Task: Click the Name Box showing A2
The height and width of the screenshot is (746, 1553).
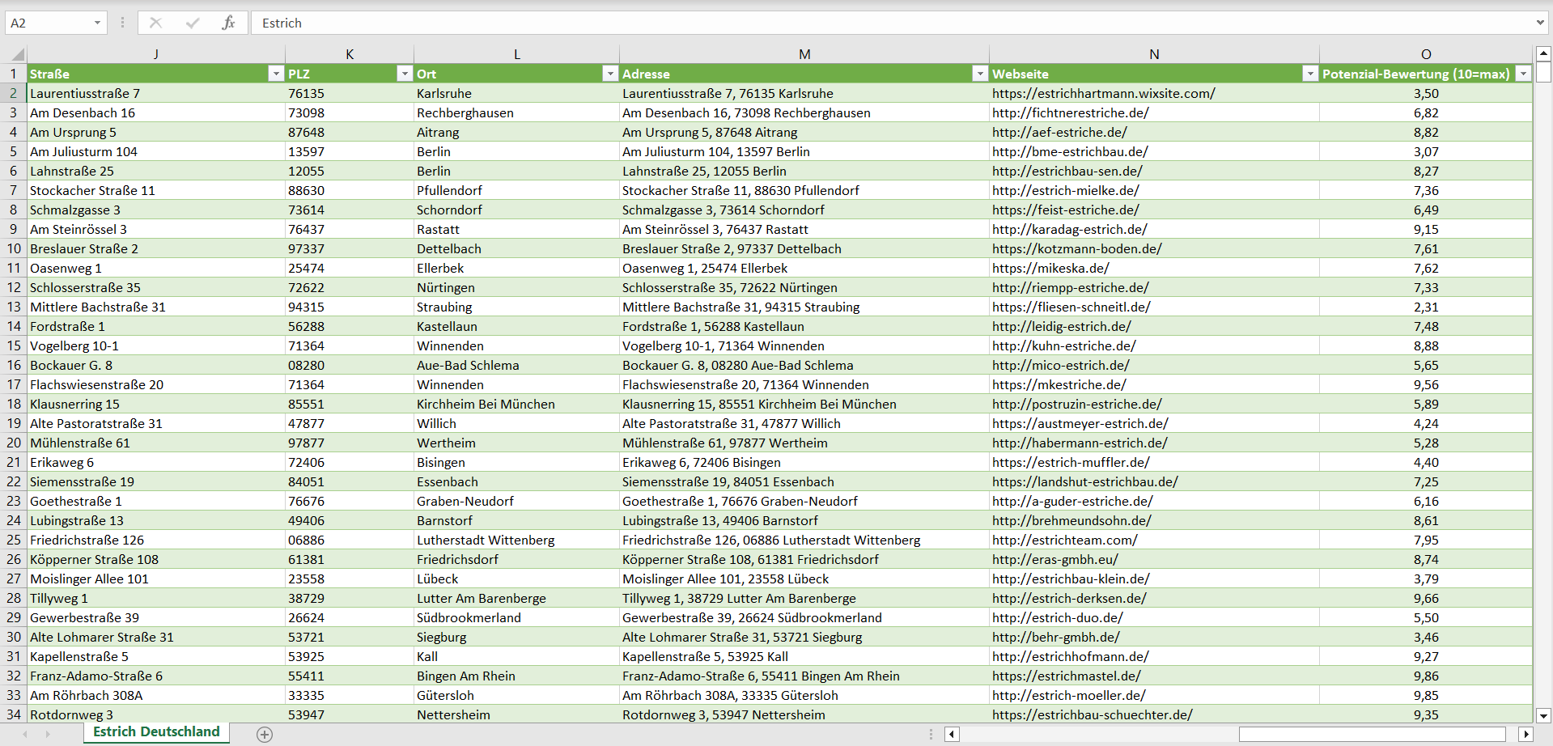Action: tap(49, 23)
